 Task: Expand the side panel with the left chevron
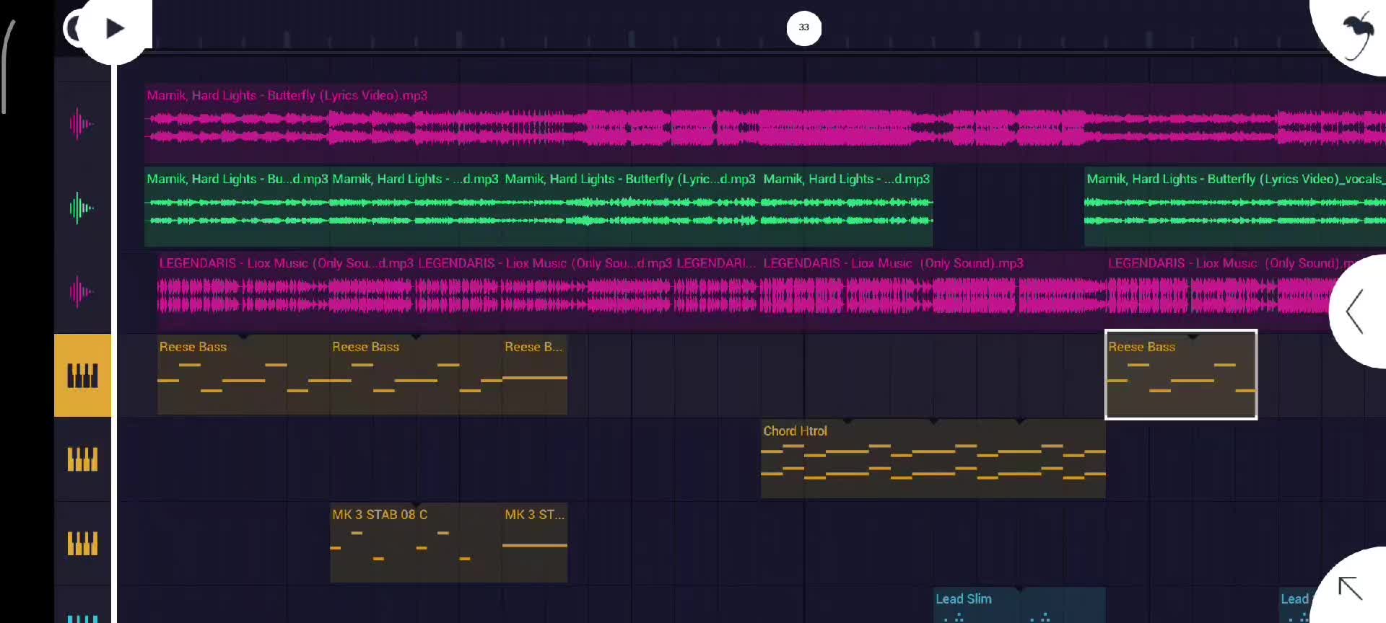pos(1355,311)
